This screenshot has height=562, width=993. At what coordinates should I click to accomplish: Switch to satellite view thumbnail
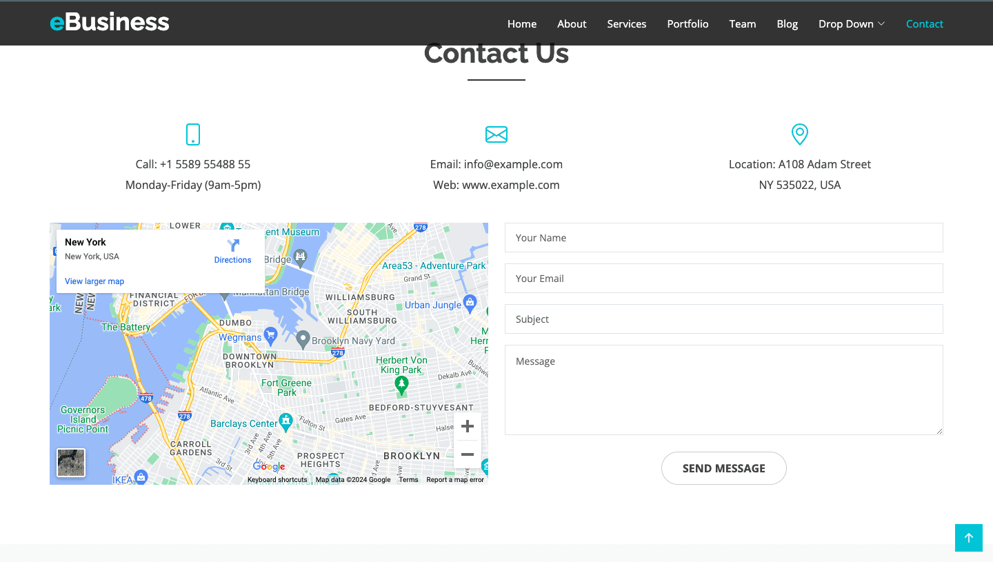(71, 463)
